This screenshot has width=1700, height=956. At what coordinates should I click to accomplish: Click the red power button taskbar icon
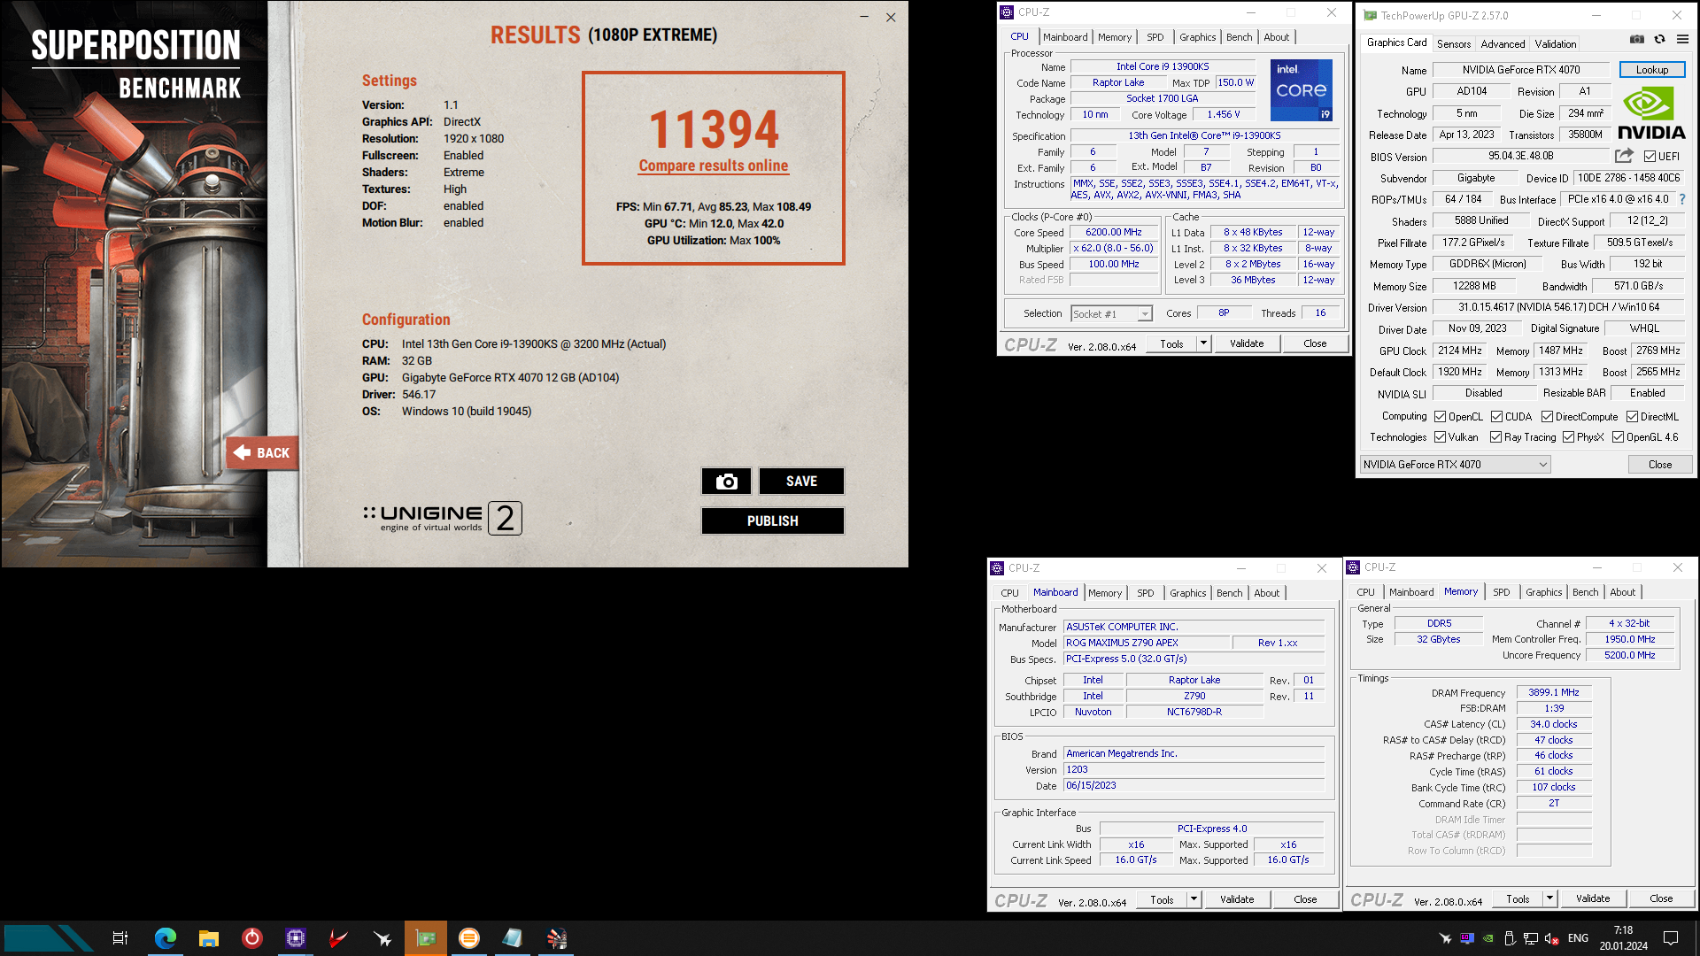pos(252,938)
